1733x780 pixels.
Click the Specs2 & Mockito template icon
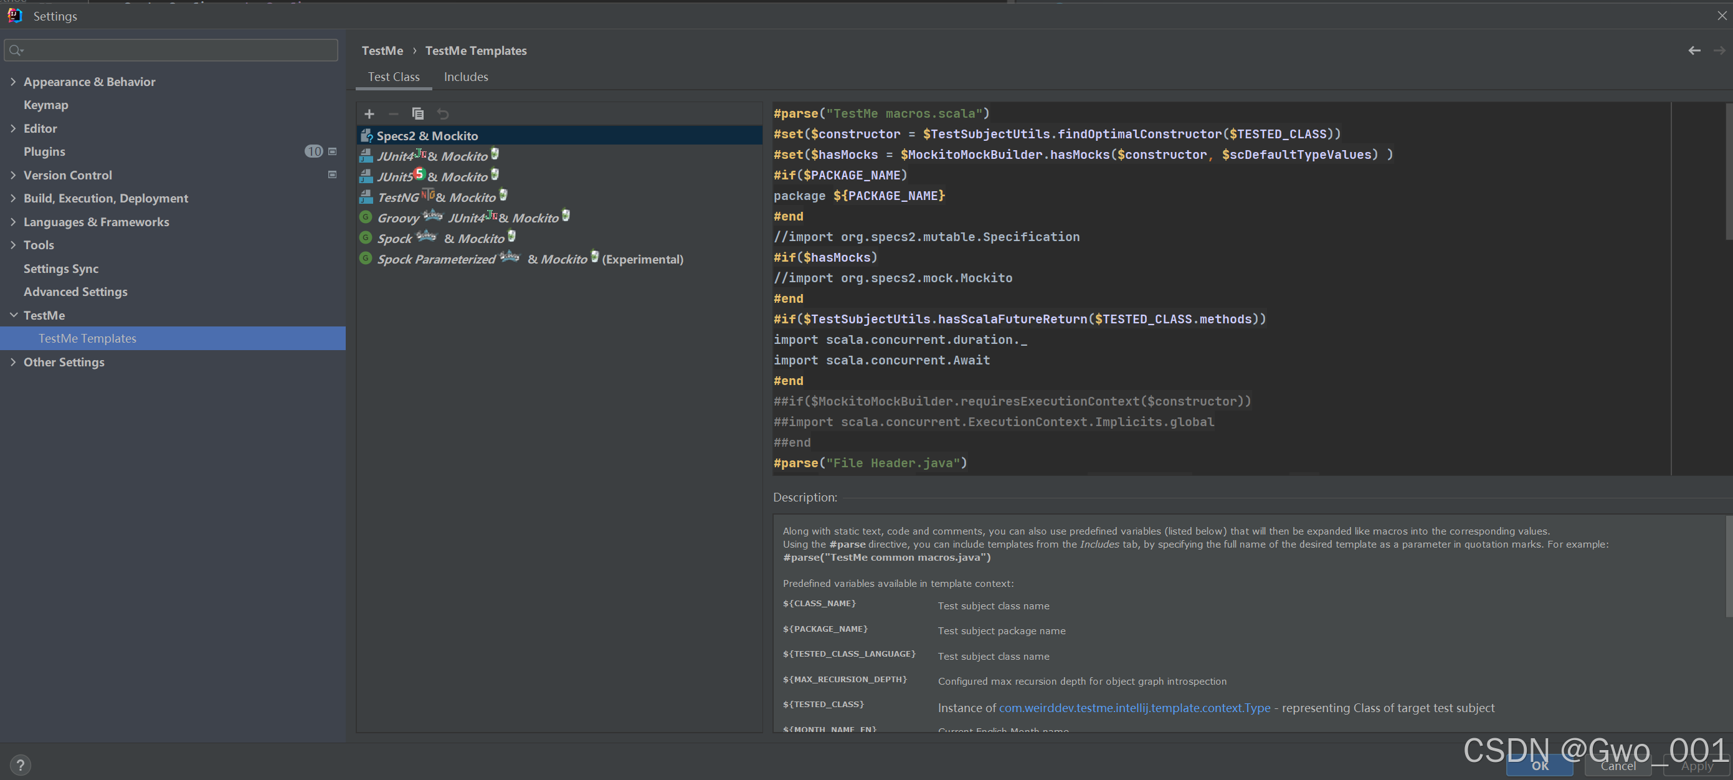(366, 135)
